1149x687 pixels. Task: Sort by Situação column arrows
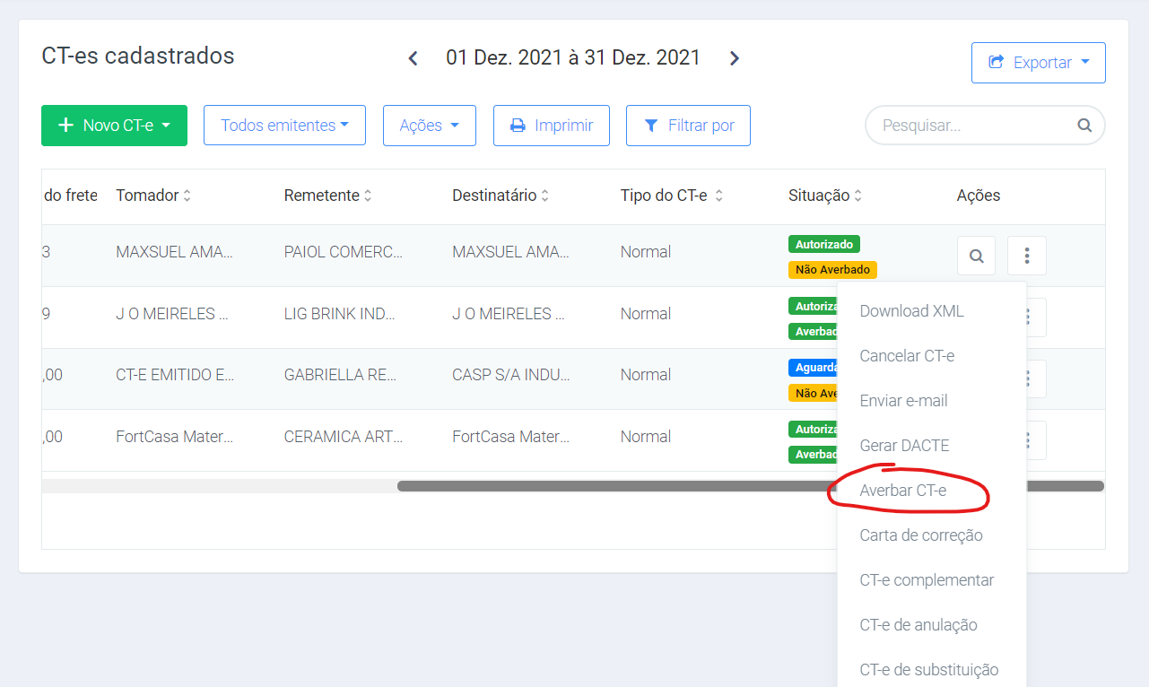coord(857,196)
